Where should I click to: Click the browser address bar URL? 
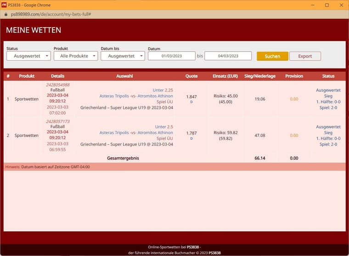click(51, 14)
